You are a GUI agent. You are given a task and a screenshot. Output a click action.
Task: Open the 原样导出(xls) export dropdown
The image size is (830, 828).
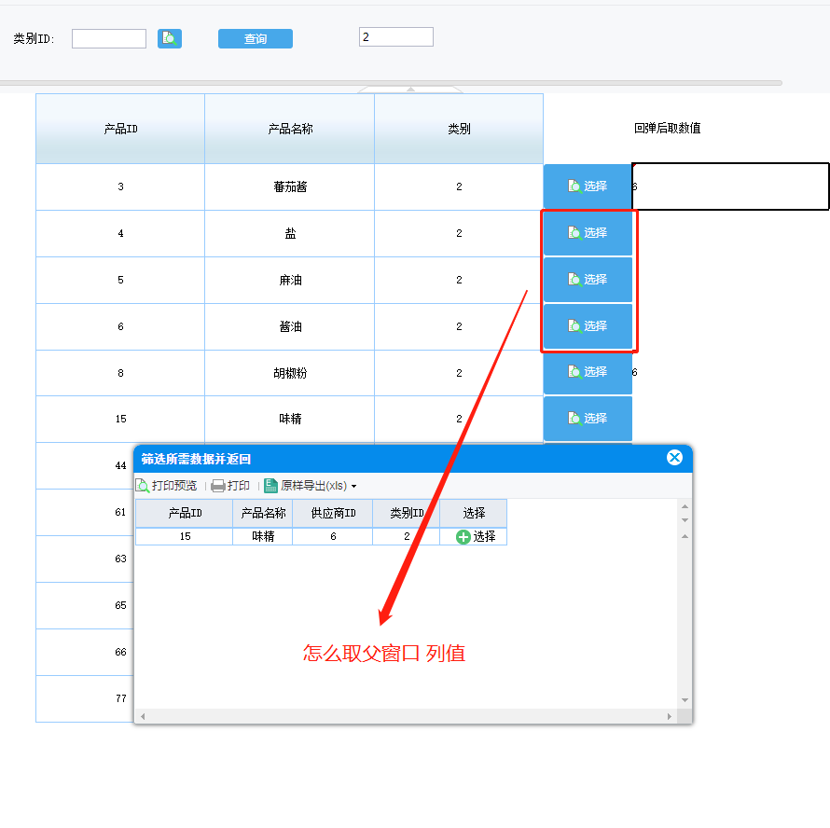pos(311,486)
